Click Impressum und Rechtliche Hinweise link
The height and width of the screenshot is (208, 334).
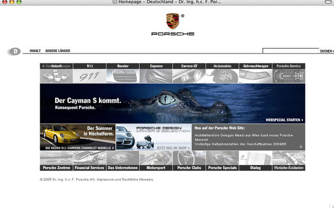coord(125,179)
